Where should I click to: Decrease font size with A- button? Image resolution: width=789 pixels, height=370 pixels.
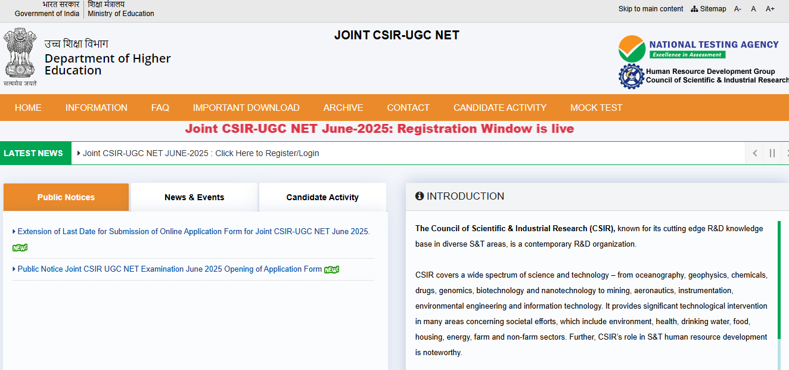point(738,9)
